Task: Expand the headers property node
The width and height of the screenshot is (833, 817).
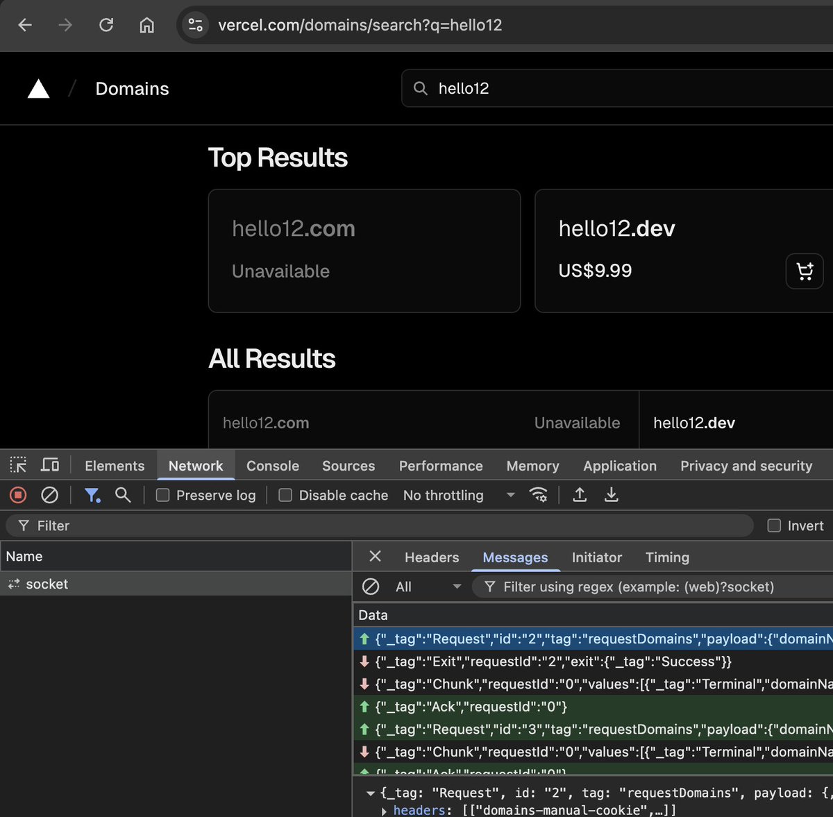Action: point(385,810)
